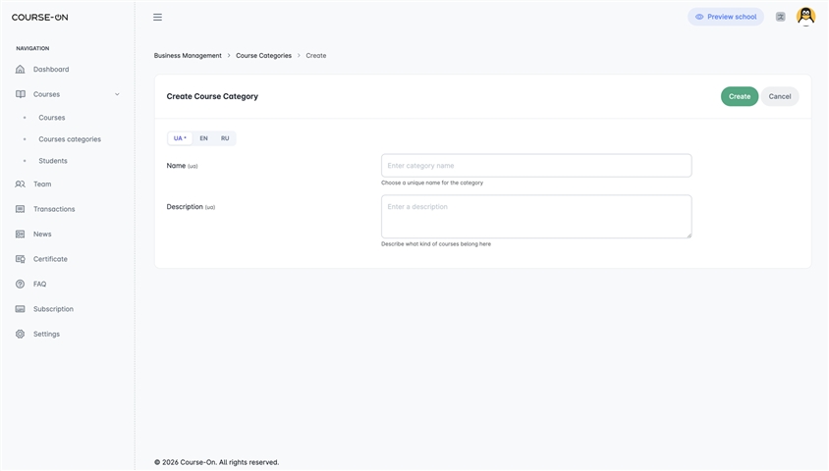Click the Cancel button

779,96
